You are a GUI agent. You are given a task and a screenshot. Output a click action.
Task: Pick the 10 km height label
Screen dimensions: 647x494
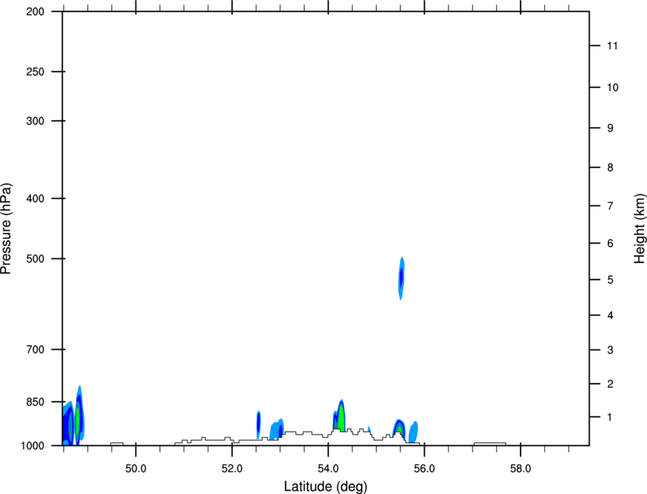(x=613, y=87)
